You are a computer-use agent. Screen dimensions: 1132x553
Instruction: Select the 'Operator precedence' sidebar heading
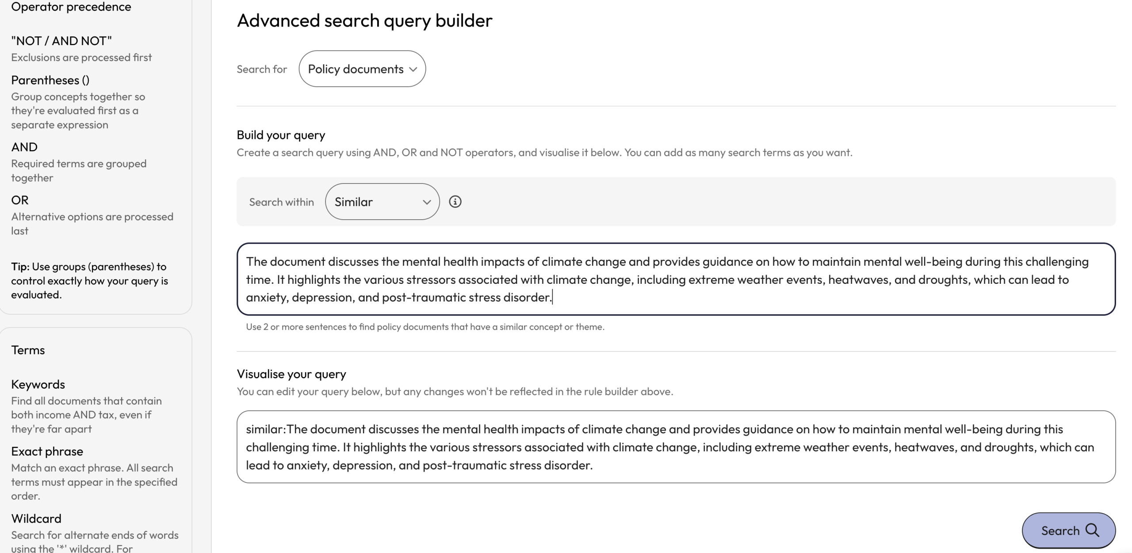[x=71, y=7]
